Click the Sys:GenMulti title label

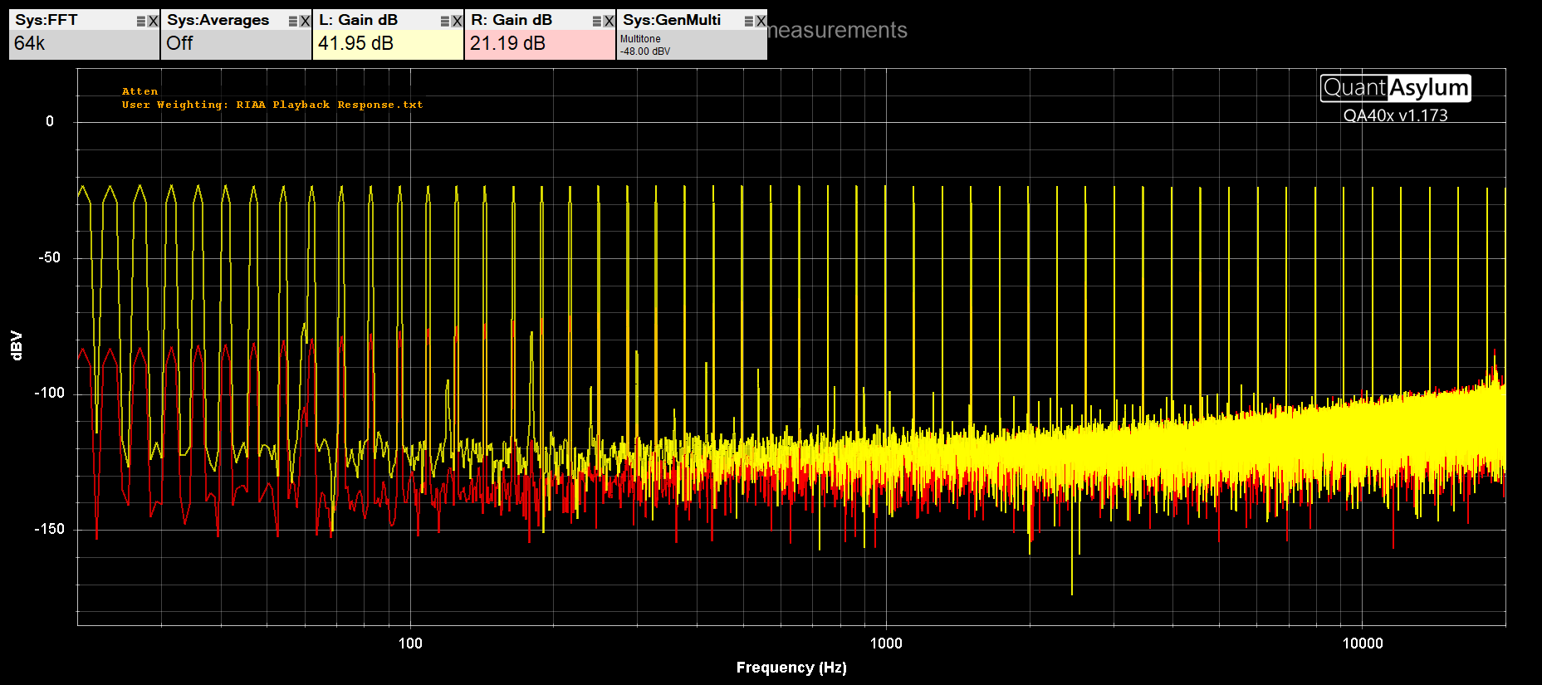672,20
